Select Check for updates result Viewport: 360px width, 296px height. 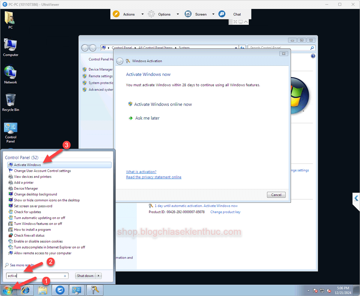coord(28,212)
